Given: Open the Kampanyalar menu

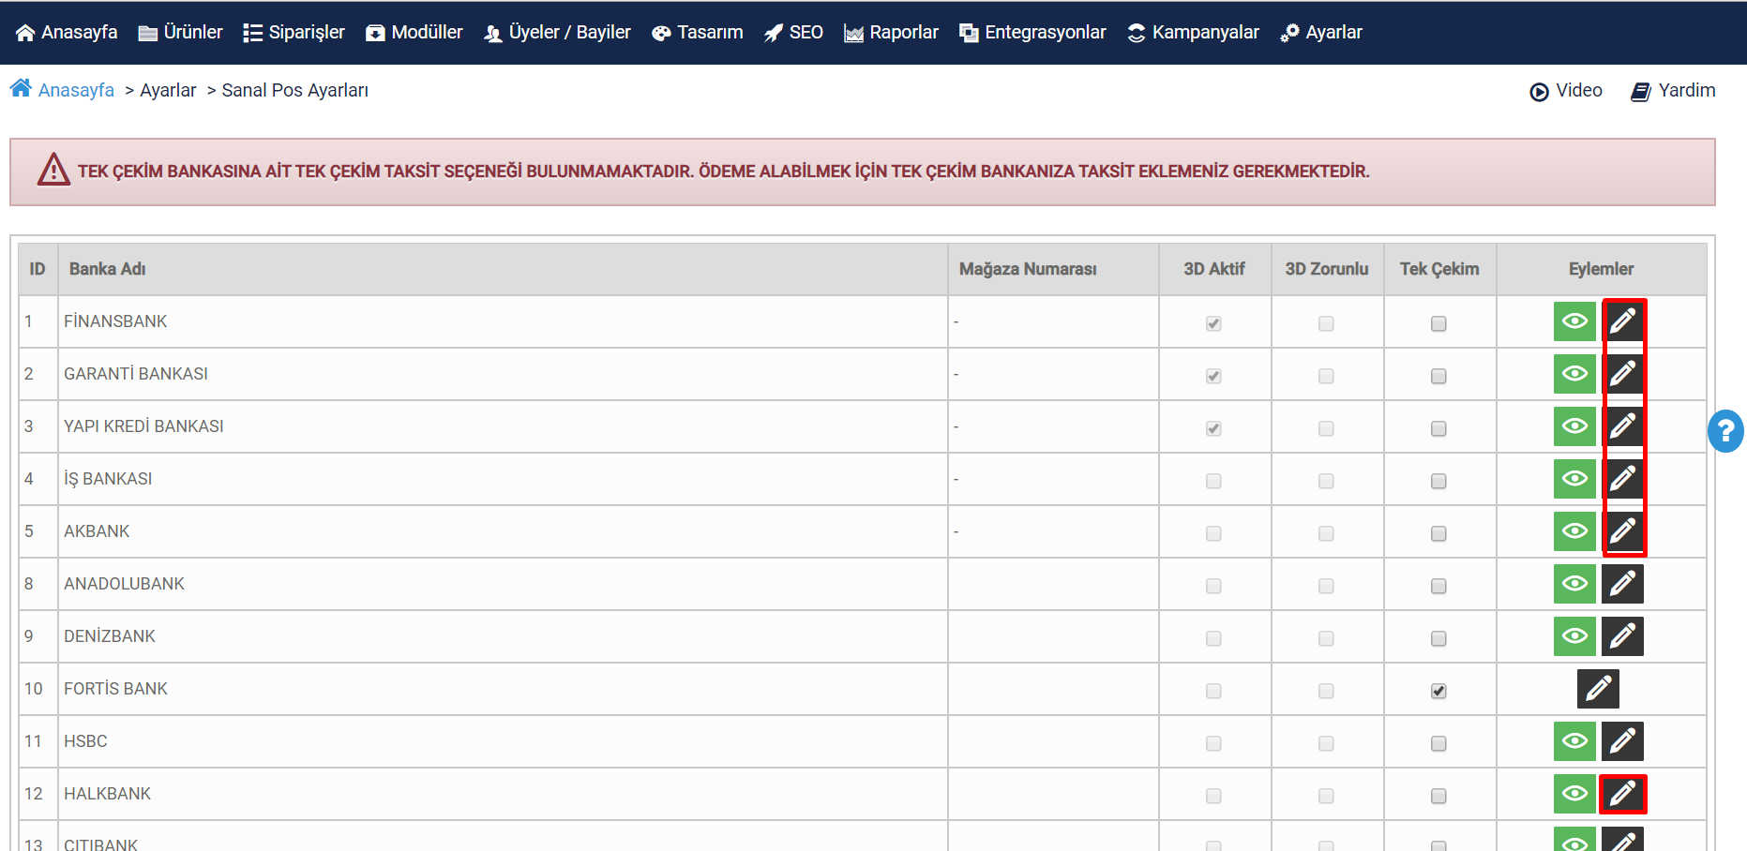Looking at the screenshot, I should [1193, 32].
